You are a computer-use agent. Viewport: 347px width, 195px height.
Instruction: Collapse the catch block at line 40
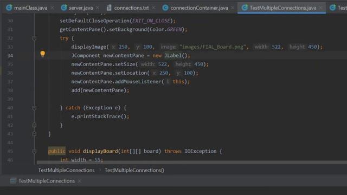tap(34, 108)
